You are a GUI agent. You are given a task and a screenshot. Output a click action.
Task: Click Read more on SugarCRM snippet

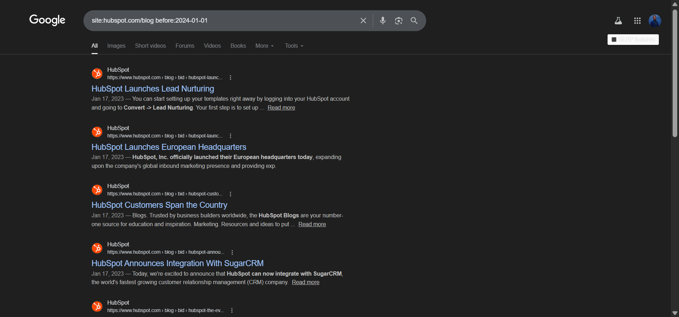pyautogui.click(x=306, y=282)
